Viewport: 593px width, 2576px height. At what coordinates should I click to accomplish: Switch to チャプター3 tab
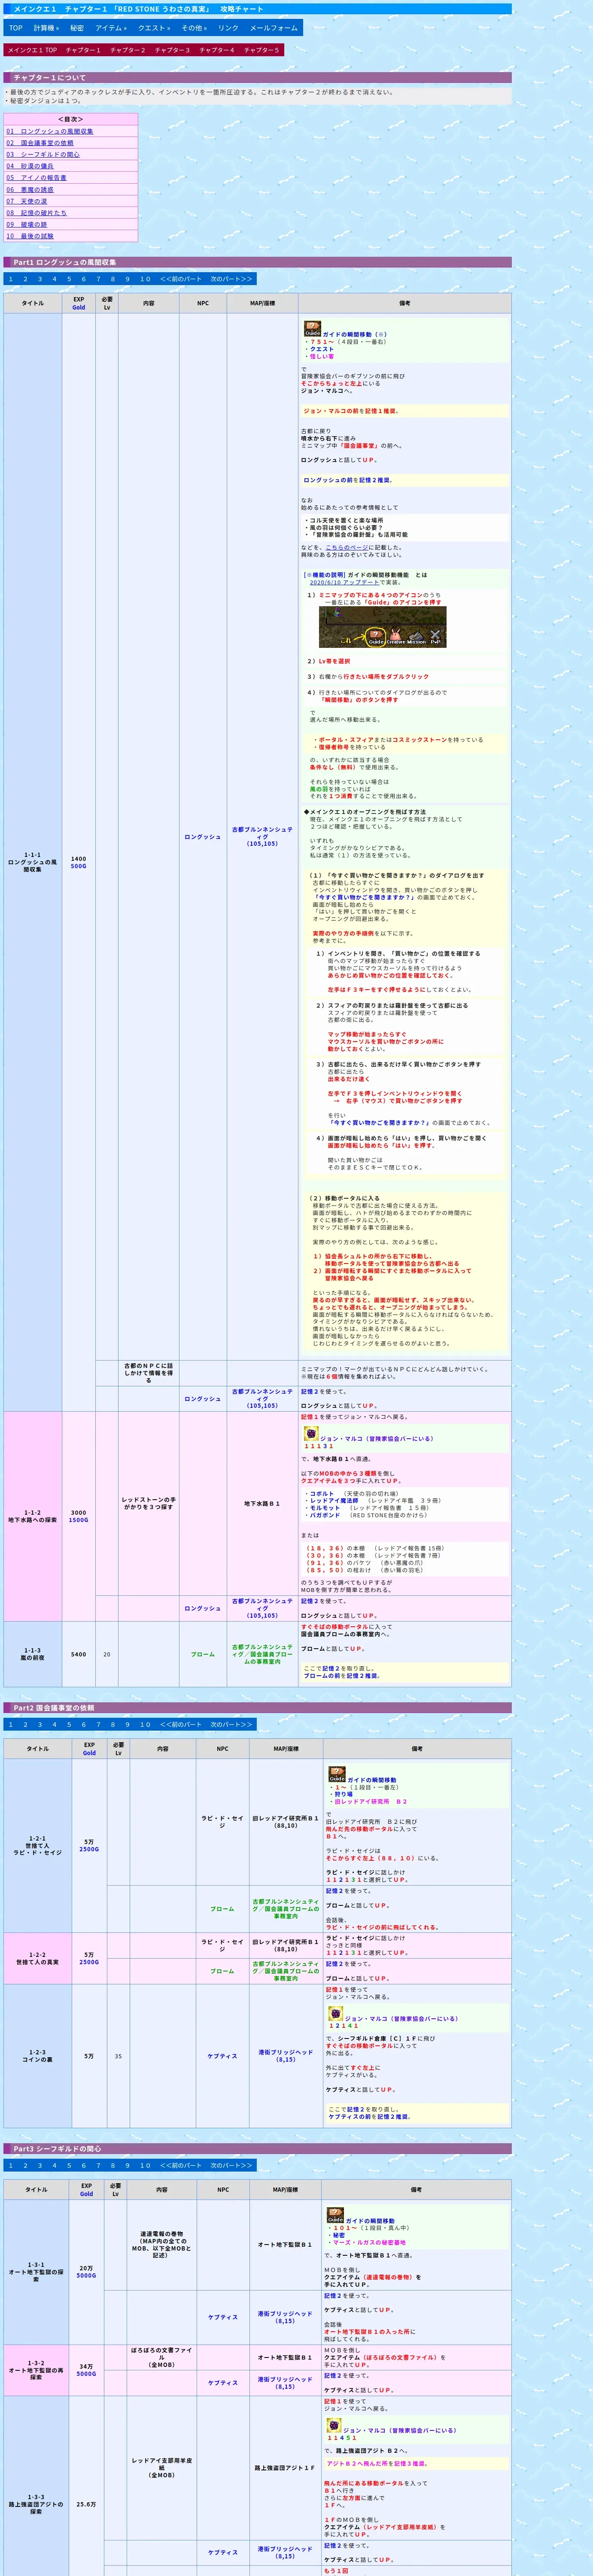(172, 50)
